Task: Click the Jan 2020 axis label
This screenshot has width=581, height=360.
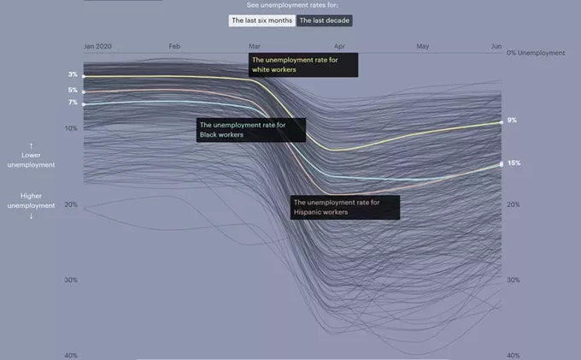Action: (99, 45)
